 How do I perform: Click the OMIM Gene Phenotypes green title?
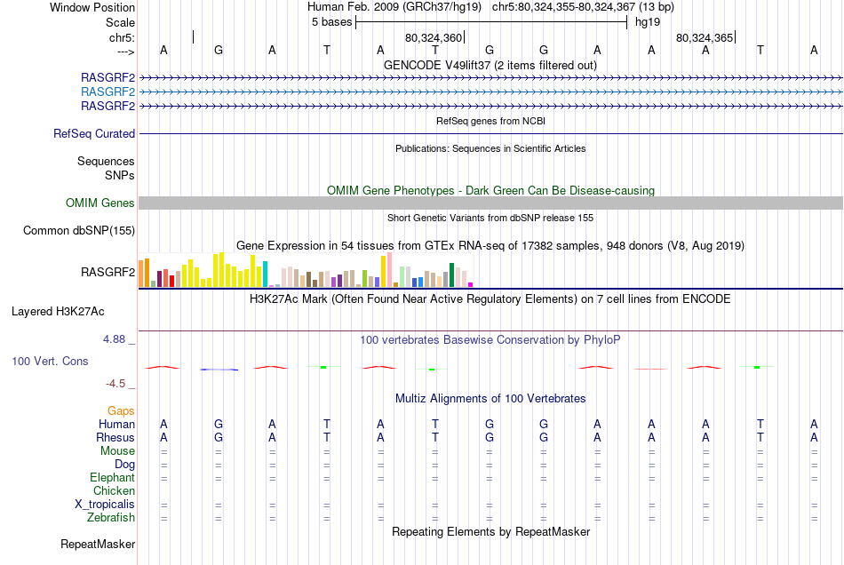coord(491,190)
